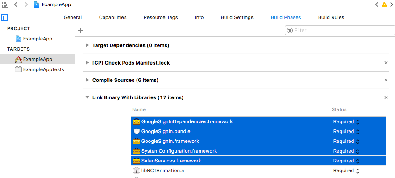The height and width of the screenshot is (178, 395).
Task: Expand the Check Pods Manifest.lock phase
Action: (87, 63)
